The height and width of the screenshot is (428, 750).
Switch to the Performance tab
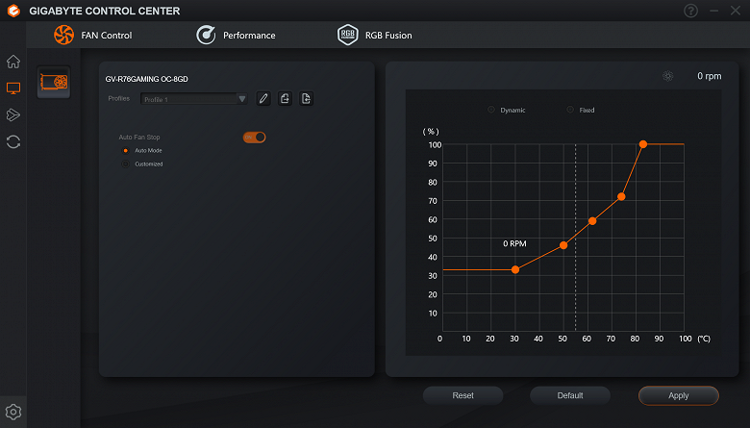(x=236, y=35)
